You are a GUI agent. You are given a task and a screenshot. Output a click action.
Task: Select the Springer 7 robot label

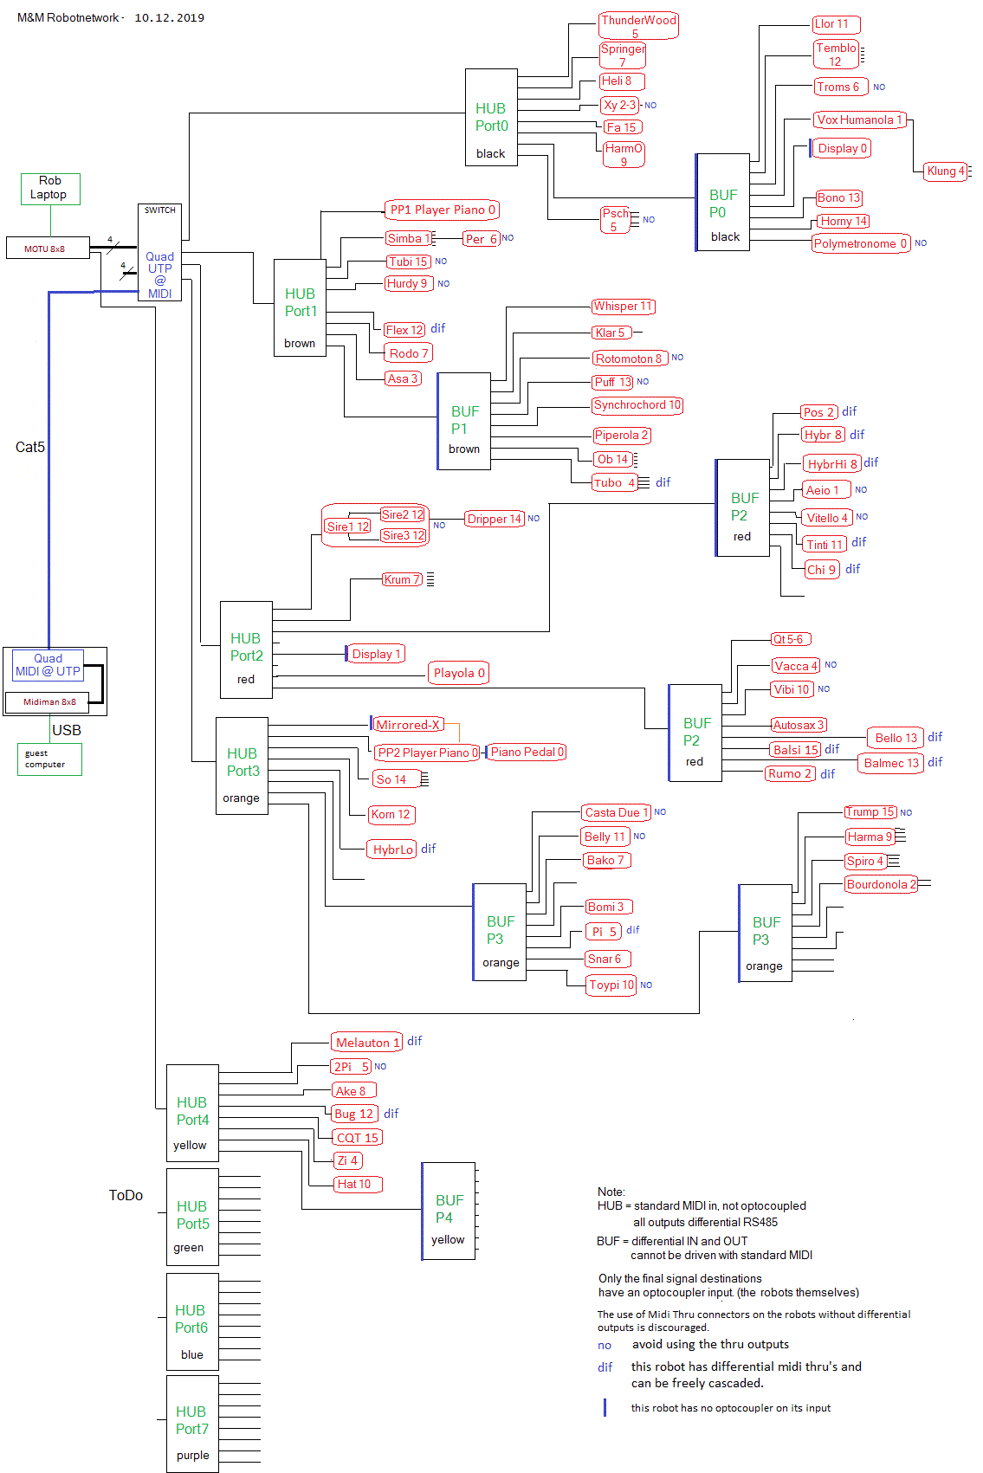623,55
